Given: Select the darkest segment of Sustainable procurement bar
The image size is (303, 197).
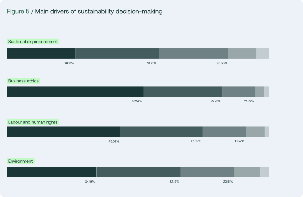Looking at the screenshot, I should pyautogui.click(x=41, y=54).
